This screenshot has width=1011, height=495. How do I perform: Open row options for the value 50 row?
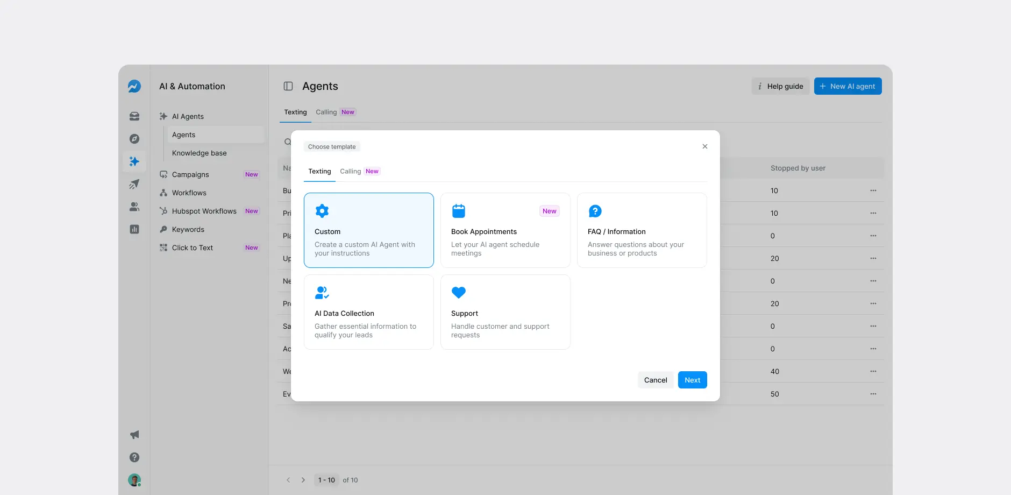click(873, 394)
